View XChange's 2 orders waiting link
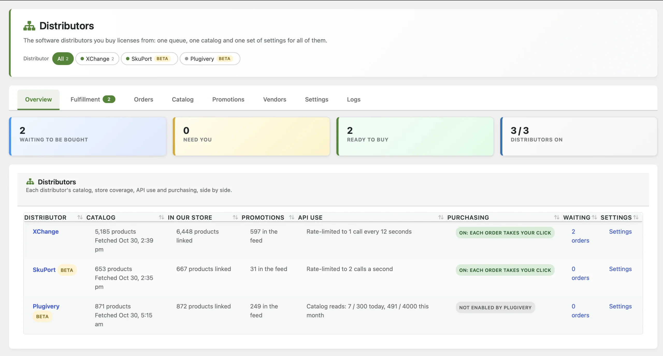Screen dimensions: 663x356 (x=580, y=236)
